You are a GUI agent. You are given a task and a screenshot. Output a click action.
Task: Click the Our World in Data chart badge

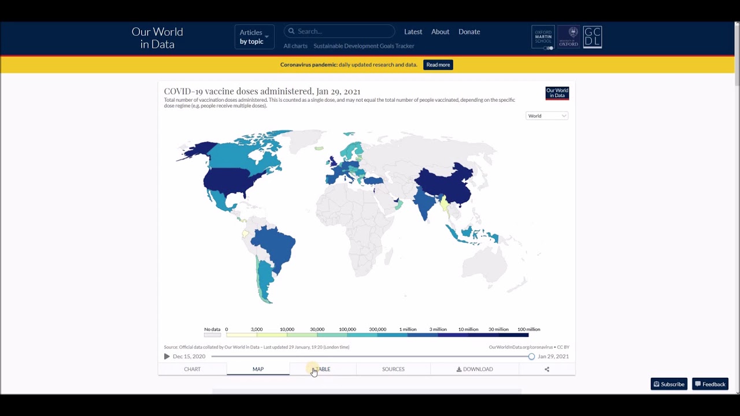pos(557,93)
